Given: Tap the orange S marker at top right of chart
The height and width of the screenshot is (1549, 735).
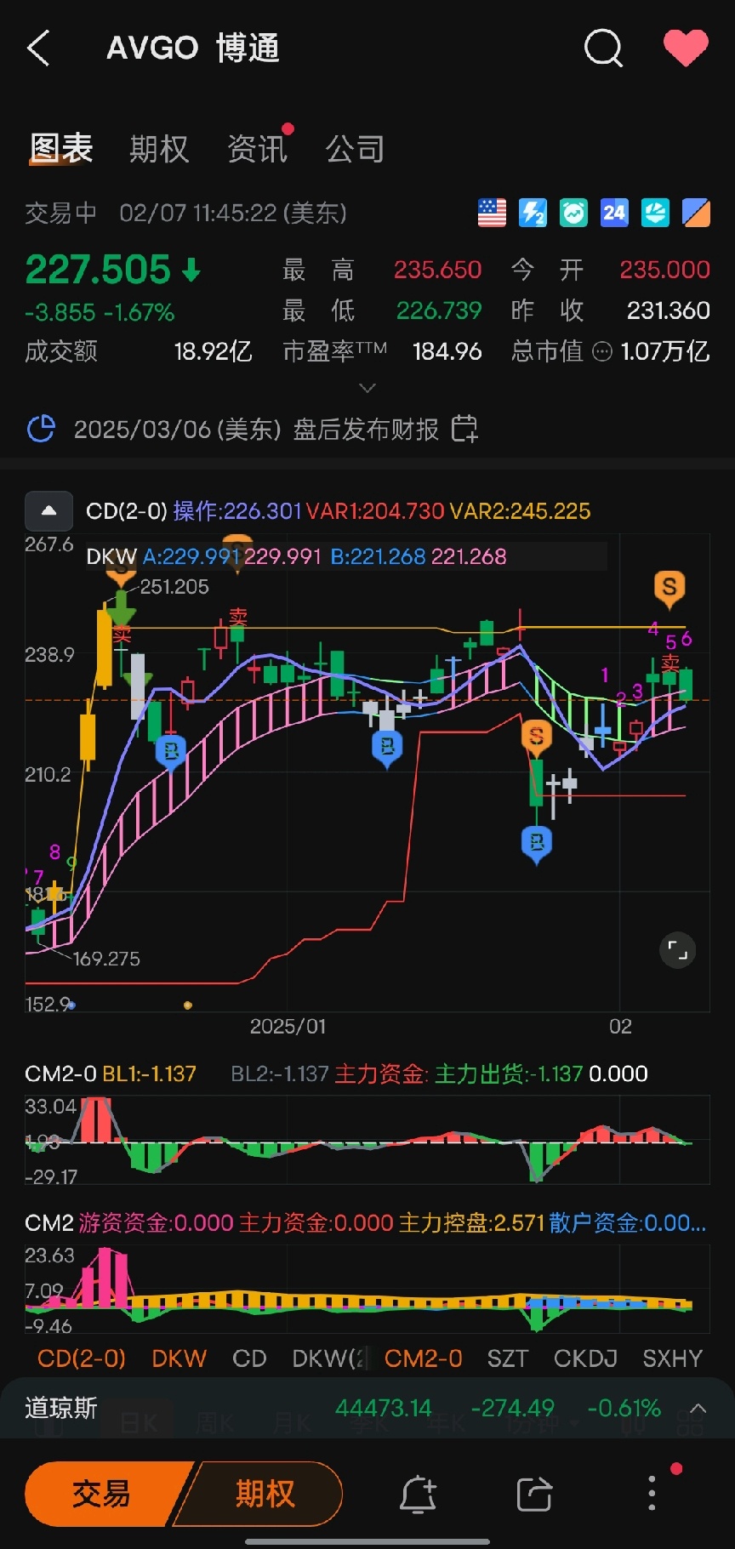Looking at the screenshot, I should pos(669,589).
